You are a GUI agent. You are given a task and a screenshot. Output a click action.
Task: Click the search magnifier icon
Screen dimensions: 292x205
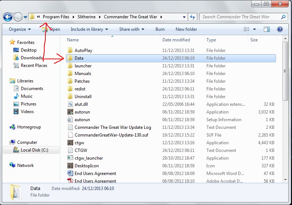click(283, 17)
